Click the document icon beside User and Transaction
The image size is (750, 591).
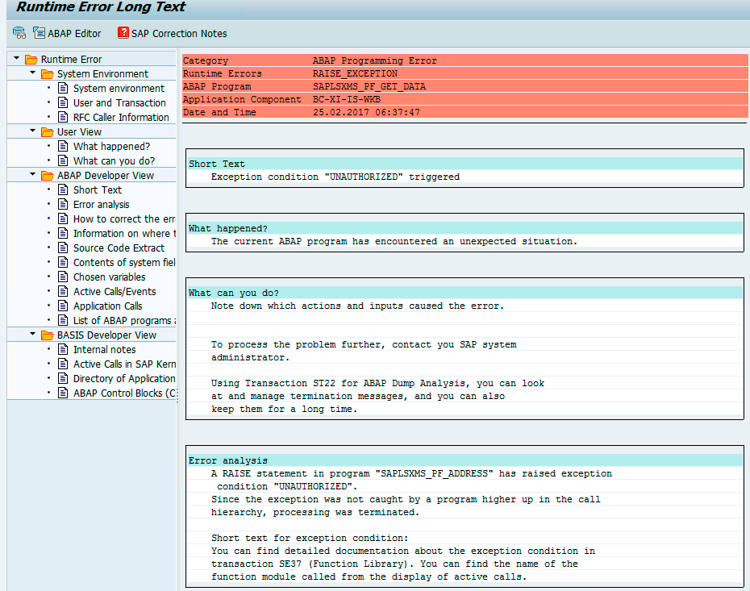63,102
